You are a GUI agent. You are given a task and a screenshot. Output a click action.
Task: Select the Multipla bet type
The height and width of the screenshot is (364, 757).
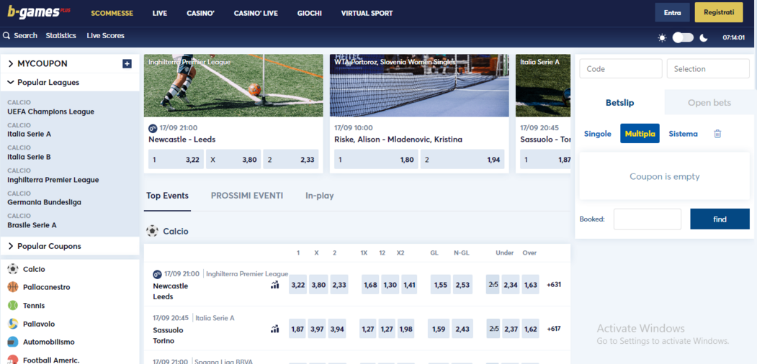coord(640,134)
